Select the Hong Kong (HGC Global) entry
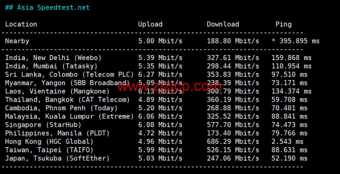The height and width of the screenshot is (174, 340). (x=49, y=141)
